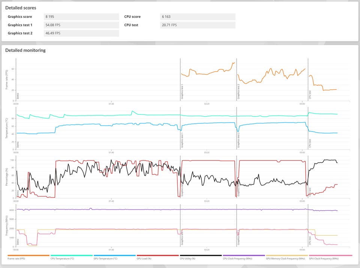Image resolution: width=360 pixels, height=268 pixels.
Task: Click Demo marker in temperature chart
Action: pos(18,145)
